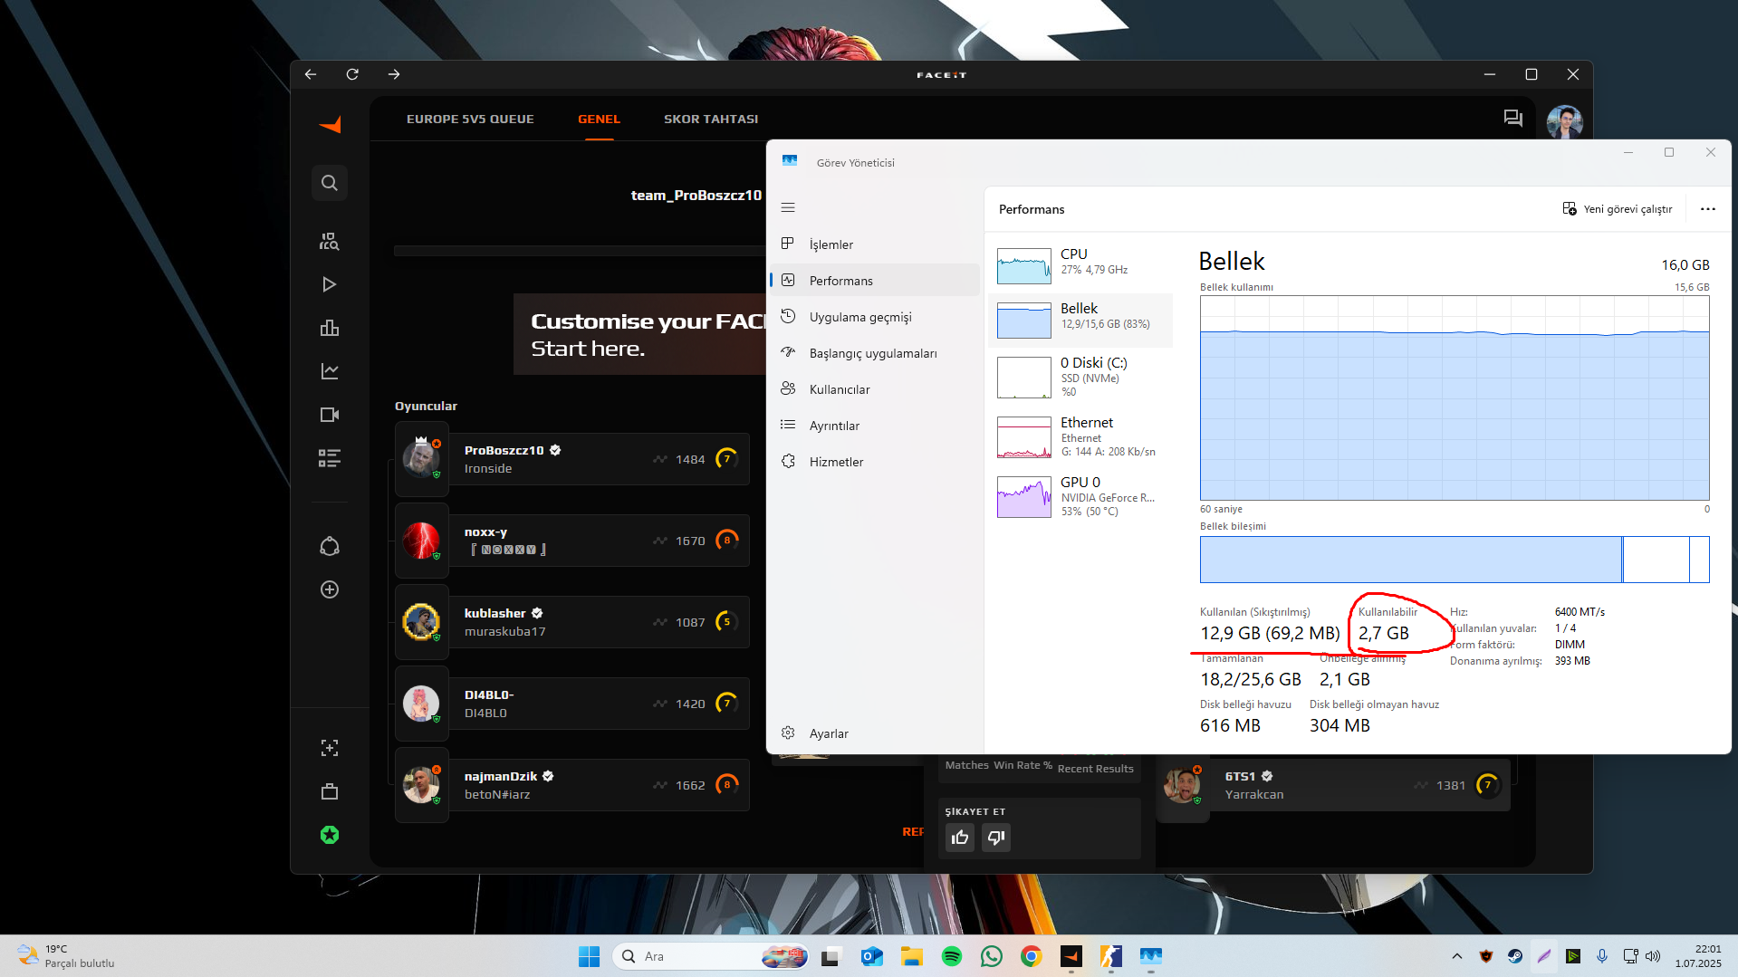Viewport: 1738px width, 977px height.
Task: Open the FACEIT stats line-graph icon
Action: [x=330, y=371]
